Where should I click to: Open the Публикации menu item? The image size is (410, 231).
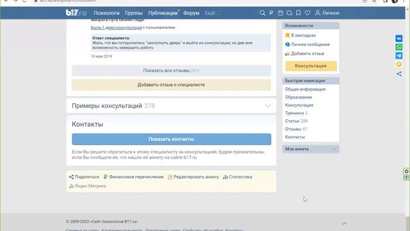click(163, 13)
